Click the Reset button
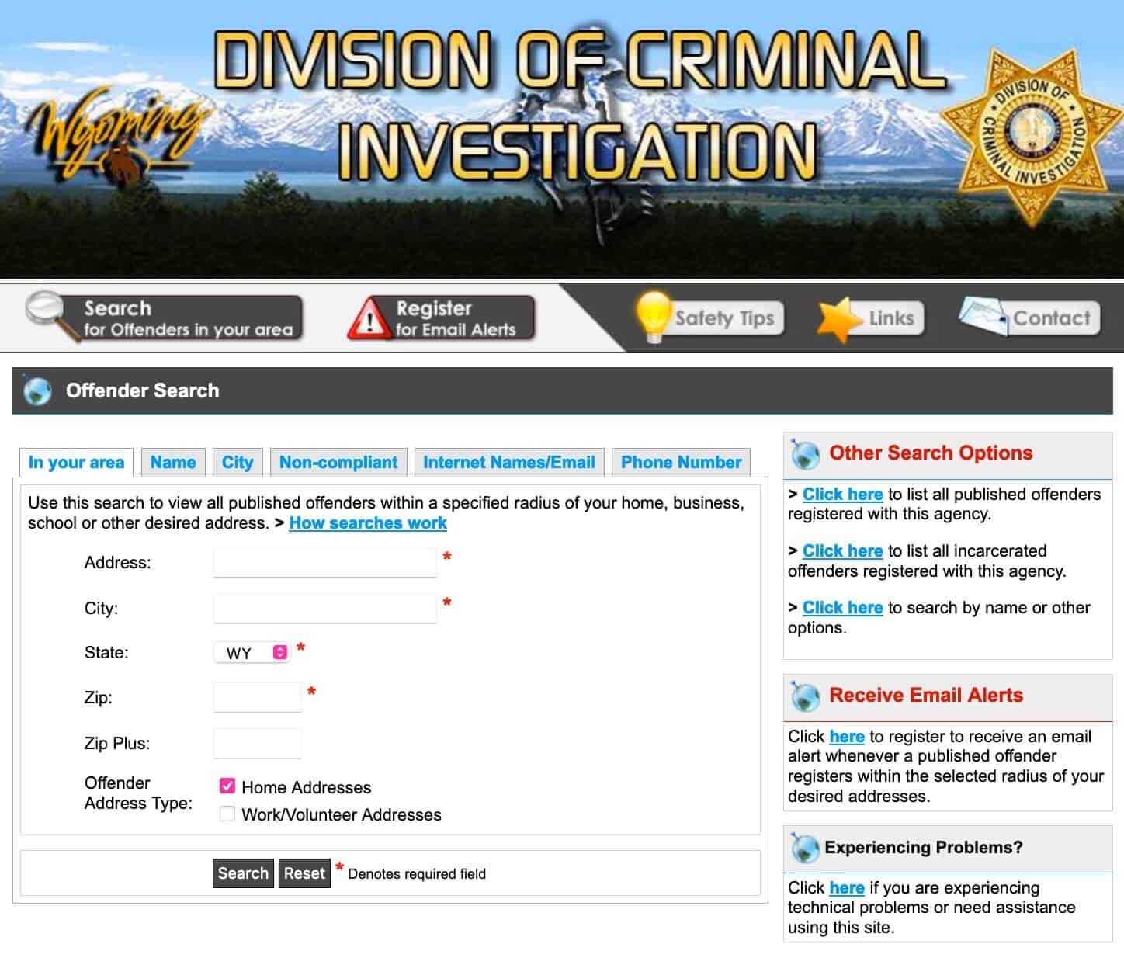The image size is (1124, 958). [x=304, y=873]
